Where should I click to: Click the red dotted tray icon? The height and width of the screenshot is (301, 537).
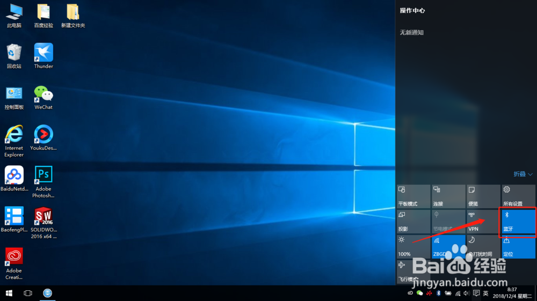tap(429, 293)
